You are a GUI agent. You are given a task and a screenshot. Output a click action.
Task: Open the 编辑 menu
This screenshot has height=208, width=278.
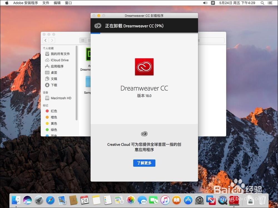coord(57,3)
